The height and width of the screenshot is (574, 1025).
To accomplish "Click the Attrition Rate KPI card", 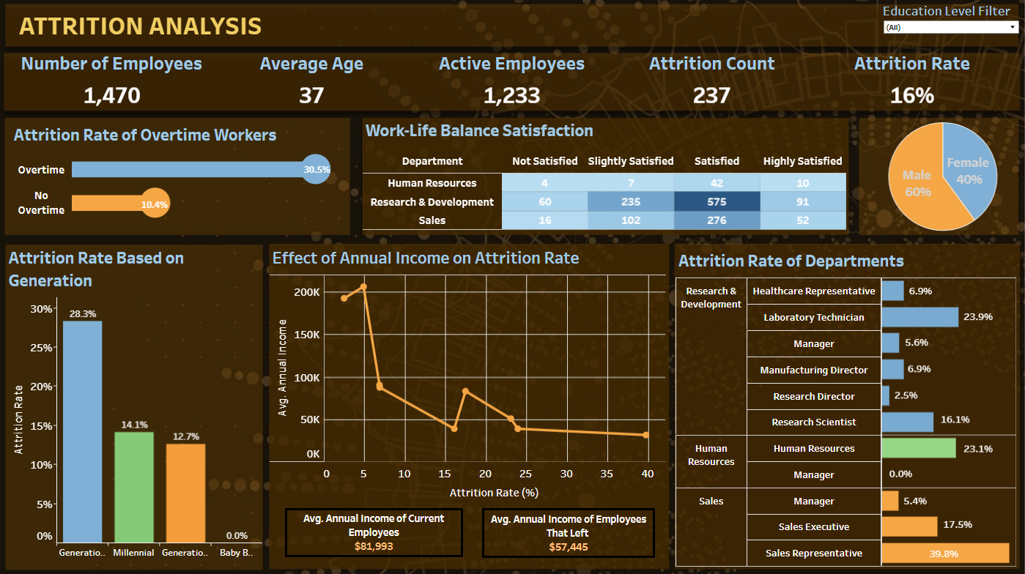I will (x=911, y=79).
